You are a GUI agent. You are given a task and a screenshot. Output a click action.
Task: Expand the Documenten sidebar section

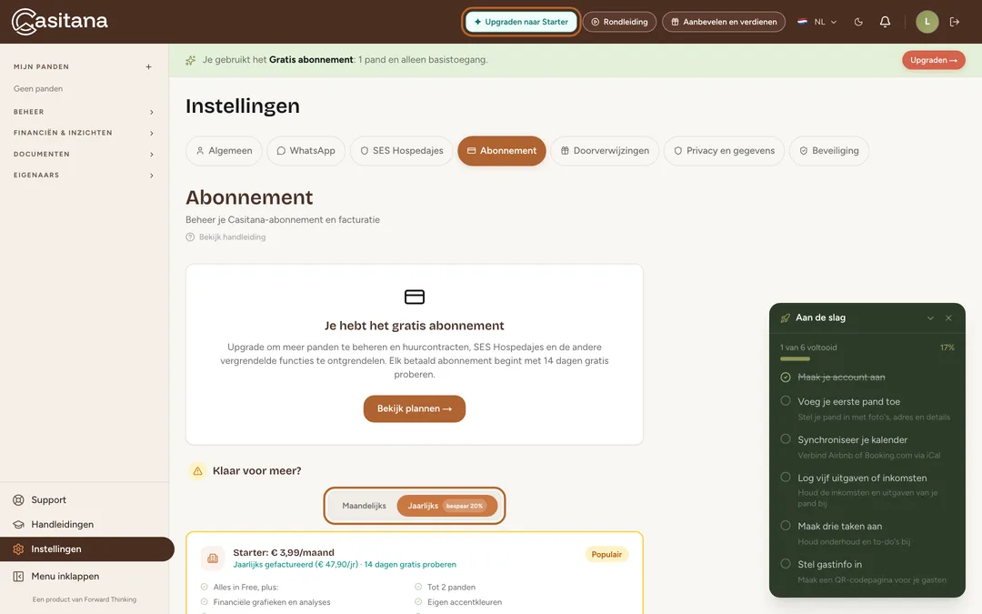click(84, 154)
